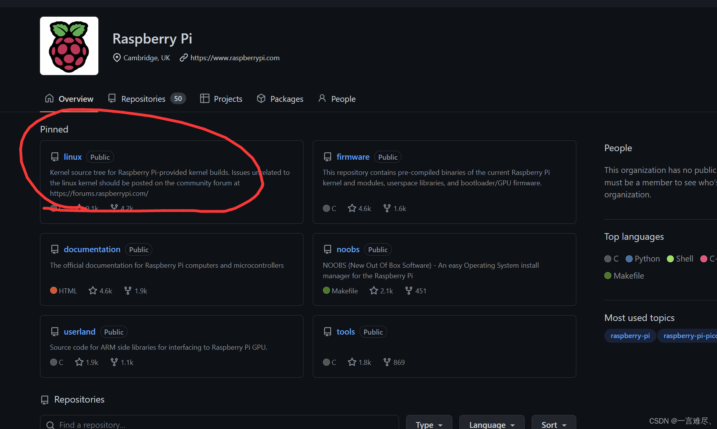The image size is (717, 429).
Task: View noobs forks (451)
Action: (416, 291)
